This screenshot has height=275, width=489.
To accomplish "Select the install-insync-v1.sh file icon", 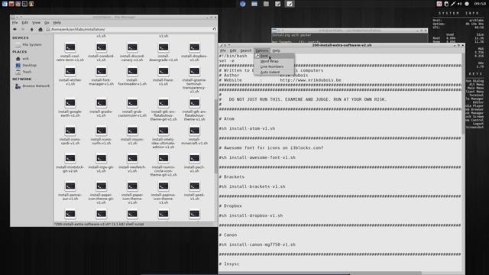I will click(132, 131).
